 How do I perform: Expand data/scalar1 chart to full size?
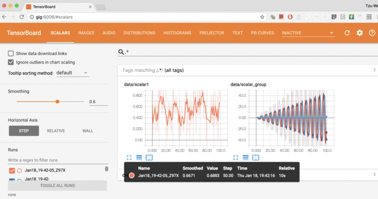coord(129,158)
